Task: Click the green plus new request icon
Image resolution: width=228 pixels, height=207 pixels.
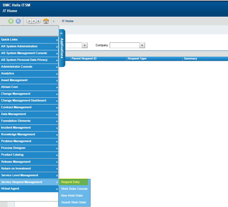Action: [x=11, y=21]
